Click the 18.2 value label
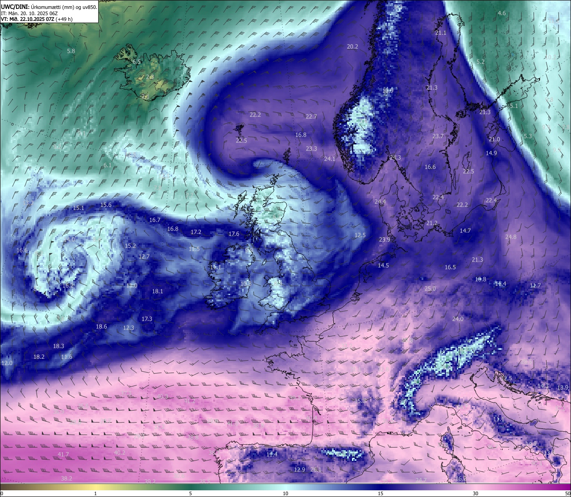 39,357
